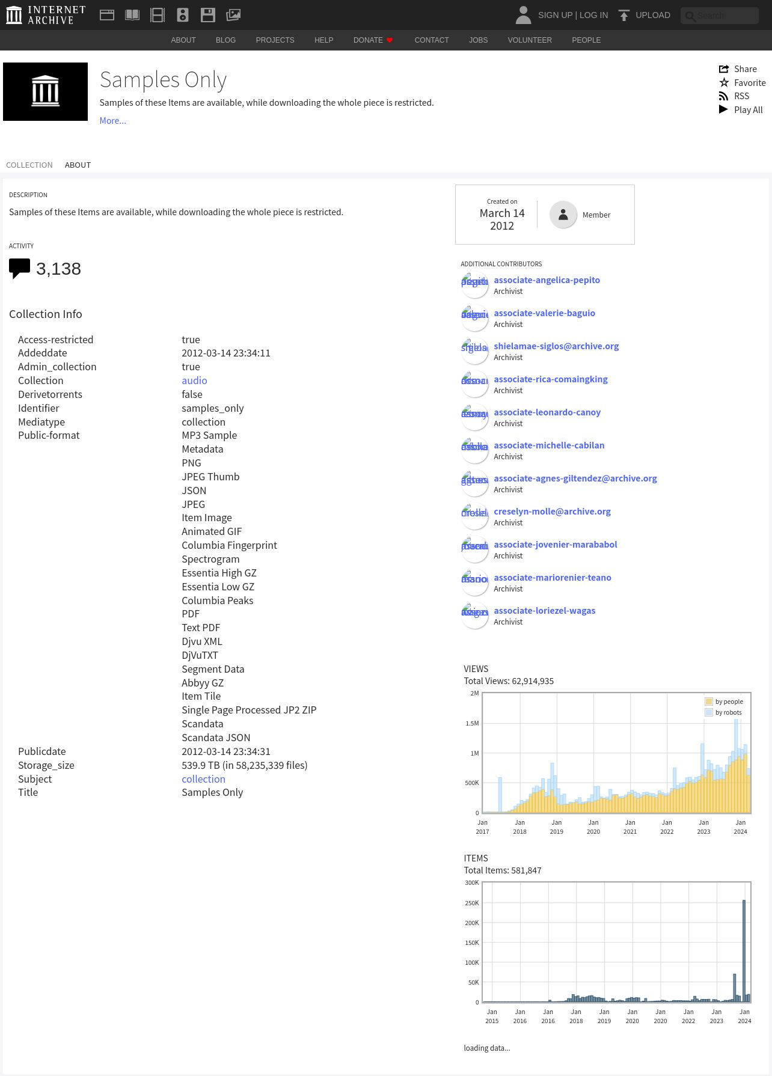
Task: Click the Favorite star icon
Action: pyautogui.click(x=724, y=82)
